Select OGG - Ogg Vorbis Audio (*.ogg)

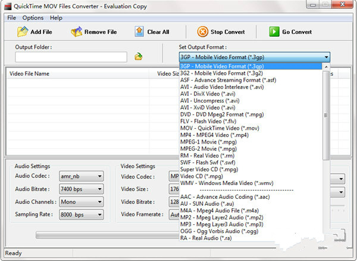click(250, 231)
